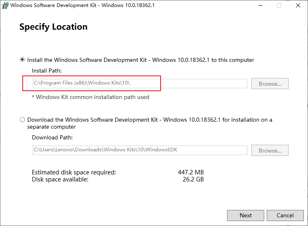This screenshot has width=308, height=226.
Task: Click the window title text in title bar
Action: pyautogui.click(x=83, y=5)
